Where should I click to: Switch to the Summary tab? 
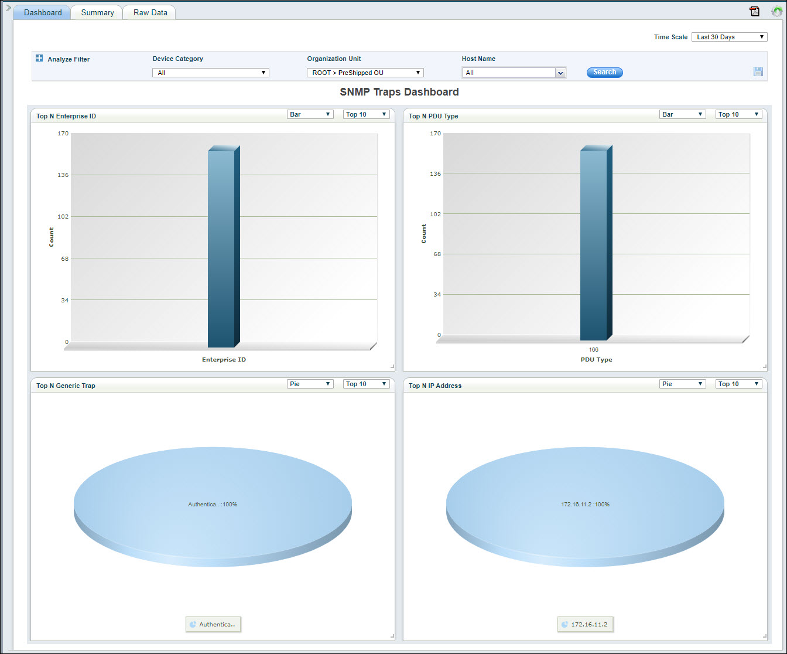tap(96, 12)
